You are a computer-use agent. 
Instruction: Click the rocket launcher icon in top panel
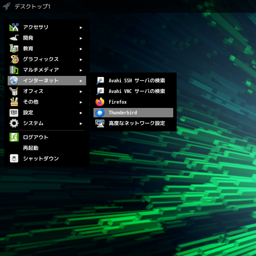[6, 6]
